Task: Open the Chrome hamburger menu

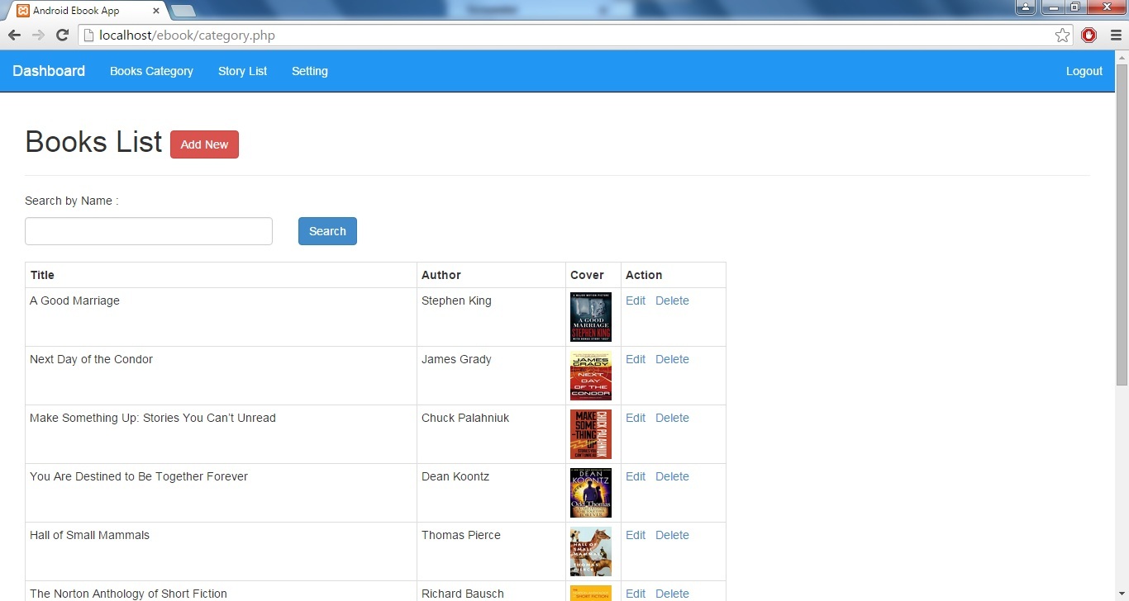Action: [1115, 35]
